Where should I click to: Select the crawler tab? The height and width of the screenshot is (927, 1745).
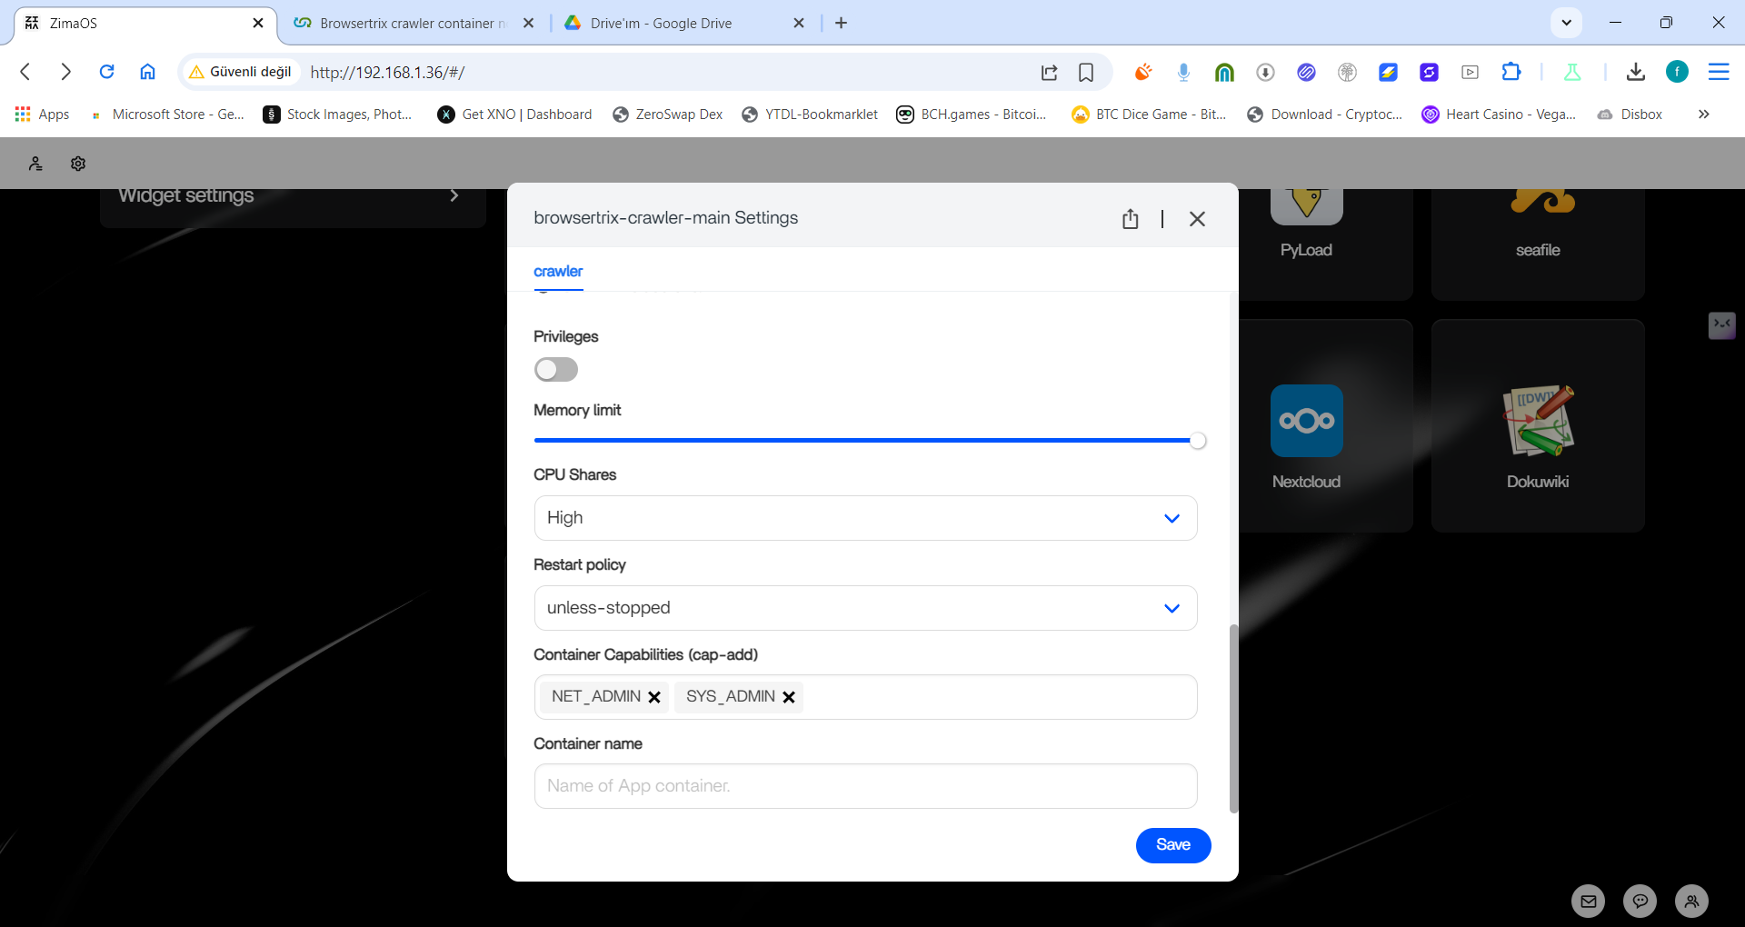pyautogui.click(x=558, y=272)
